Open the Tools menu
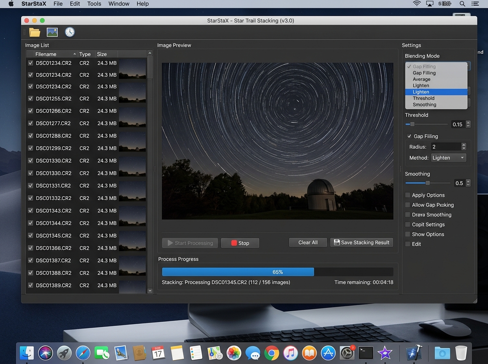The height and width of the screenshot is (364, 488). point(94,4)
